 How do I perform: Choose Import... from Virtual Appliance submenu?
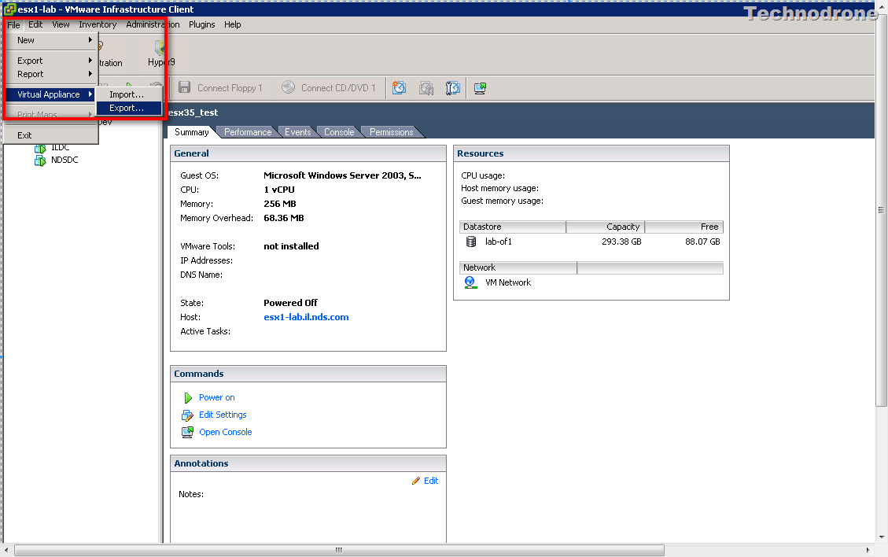[129, 94]
